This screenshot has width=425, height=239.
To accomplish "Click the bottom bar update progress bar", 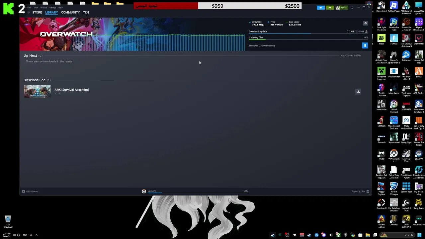I will [198, 193].
